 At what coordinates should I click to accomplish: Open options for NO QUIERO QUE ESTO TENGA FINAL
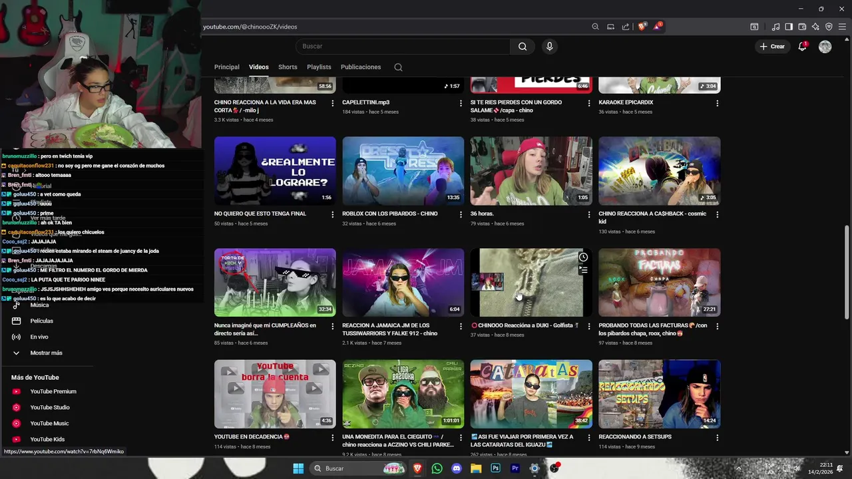(x=333, y=215)
